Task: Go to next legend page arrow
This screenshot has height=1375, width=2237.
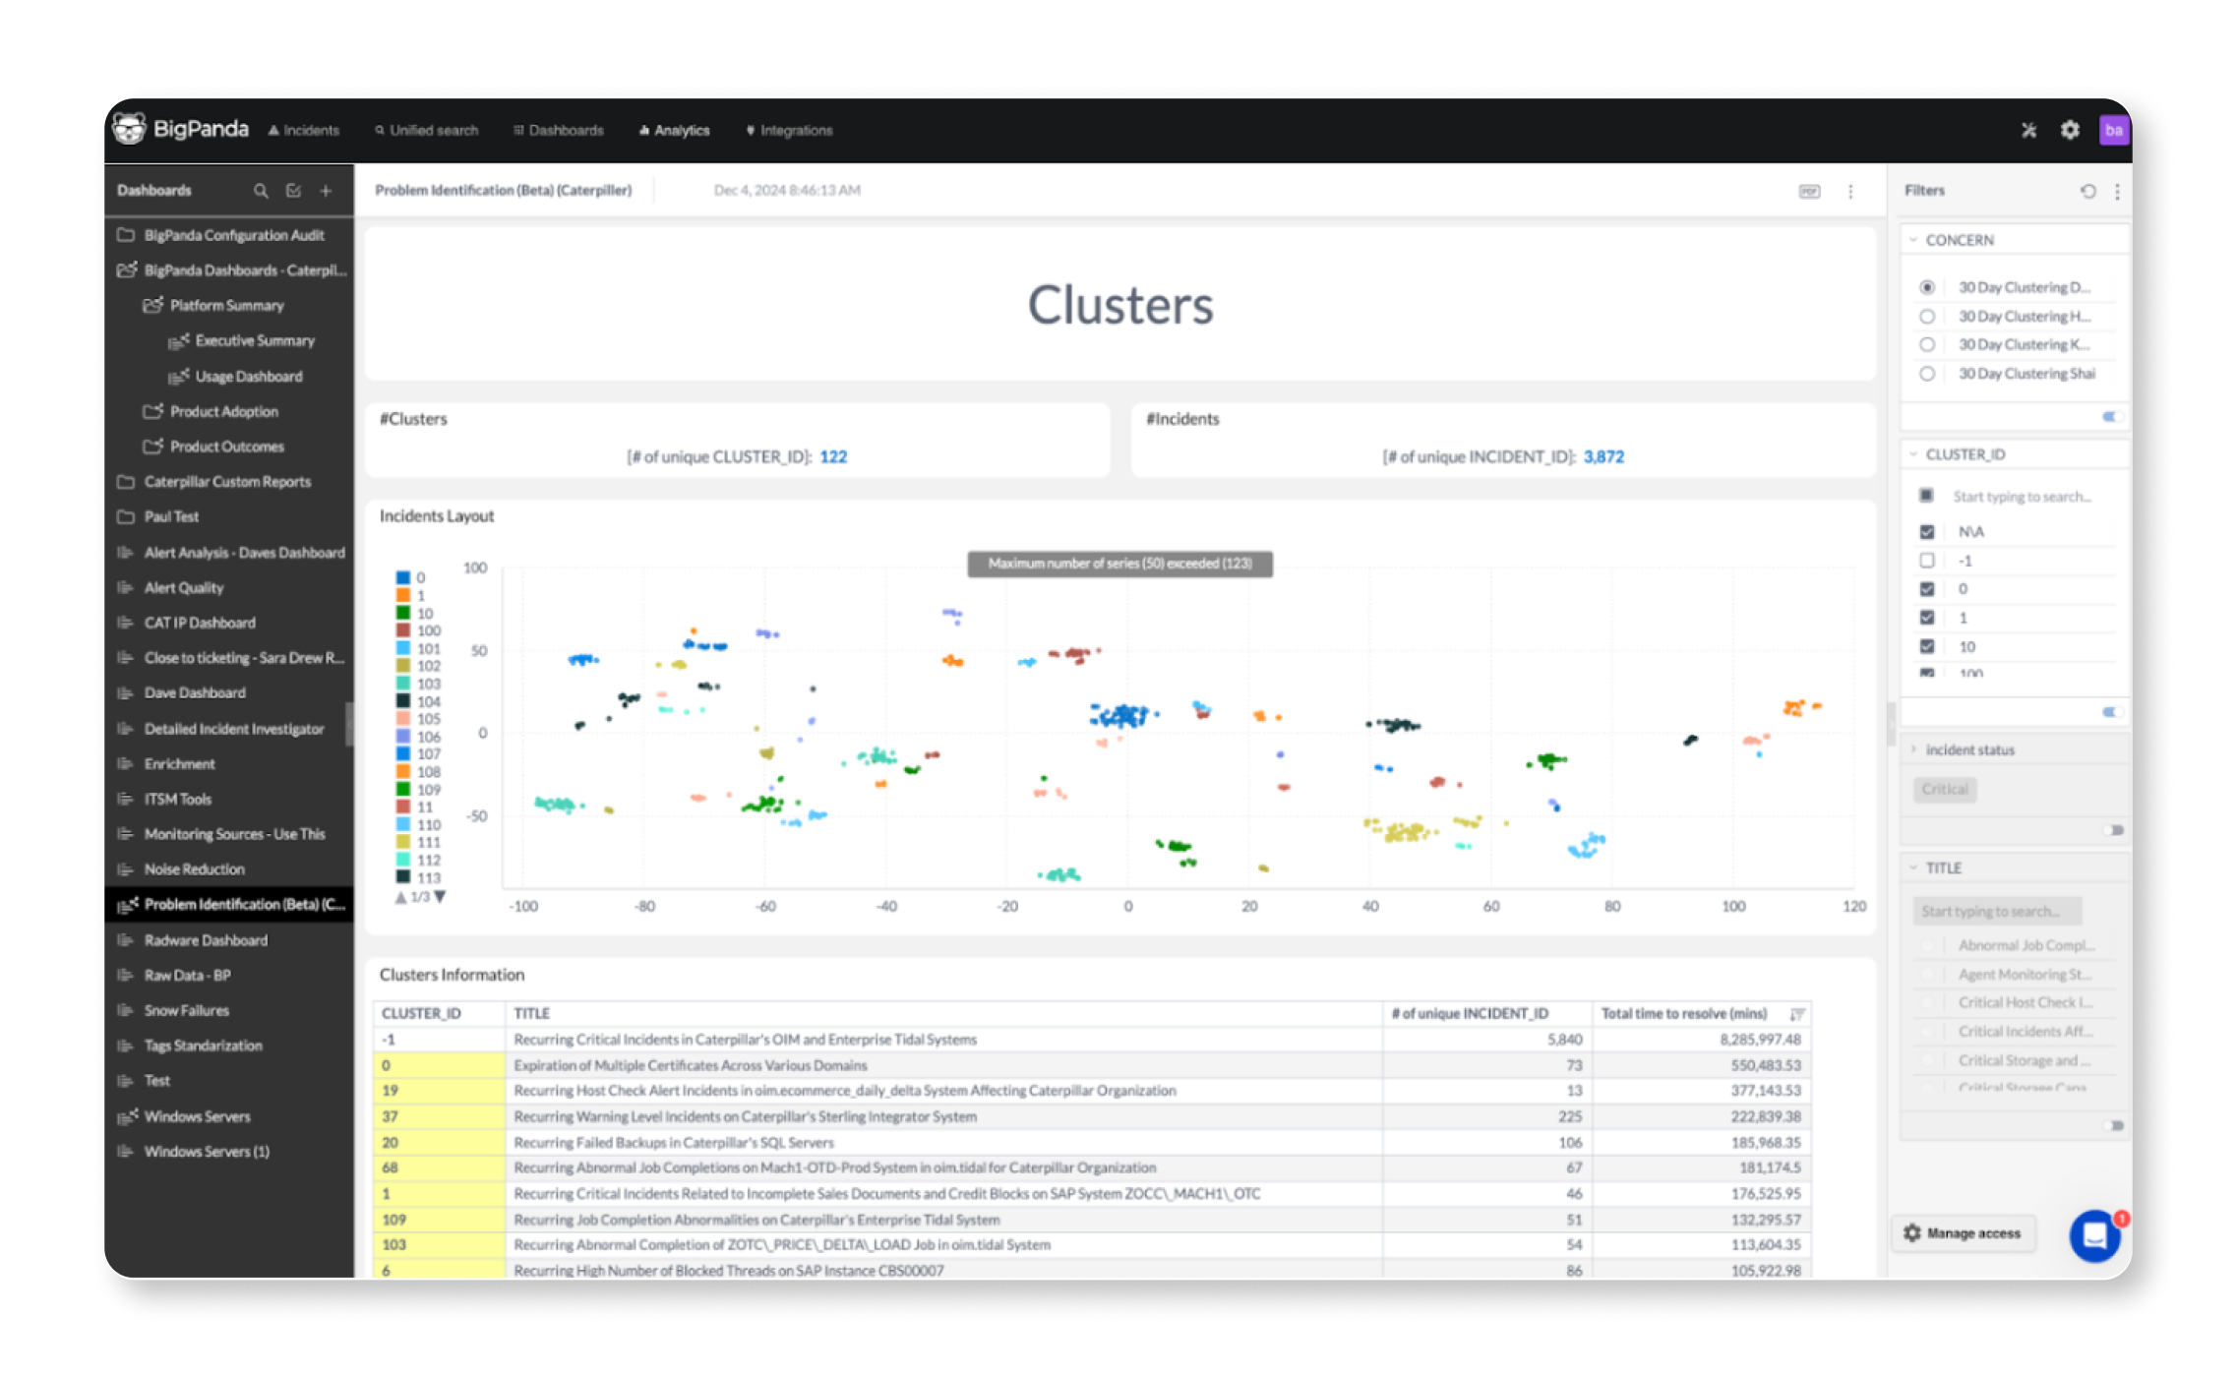Action: tap(440, 897)
